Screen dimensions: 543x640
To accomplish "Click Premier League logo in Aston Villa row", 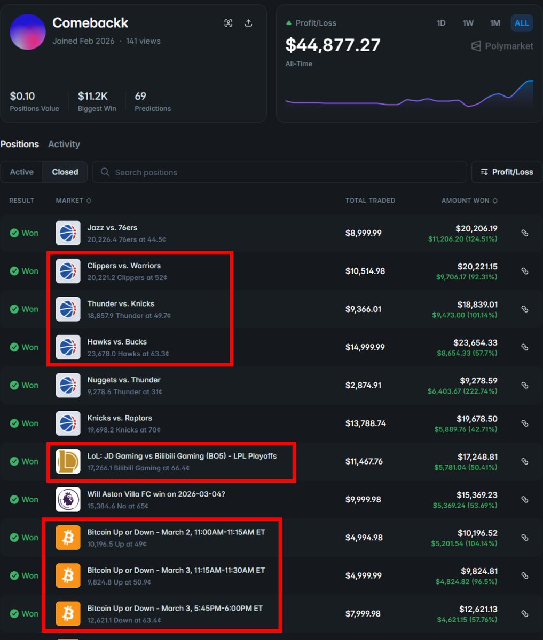I will tap(68, 500).
